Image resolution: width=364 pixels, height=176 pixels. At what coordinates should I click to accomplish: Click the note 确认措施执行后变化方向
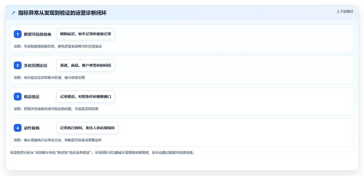coord(43,140)
